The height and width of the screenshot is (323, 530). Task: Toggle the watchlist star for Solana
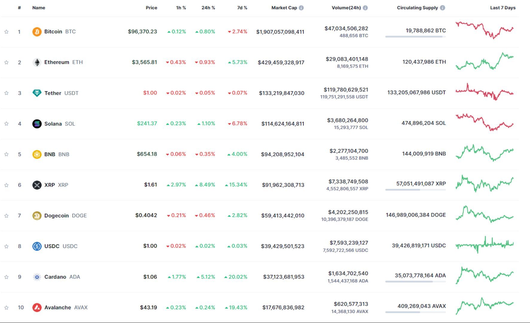point(6,124)
